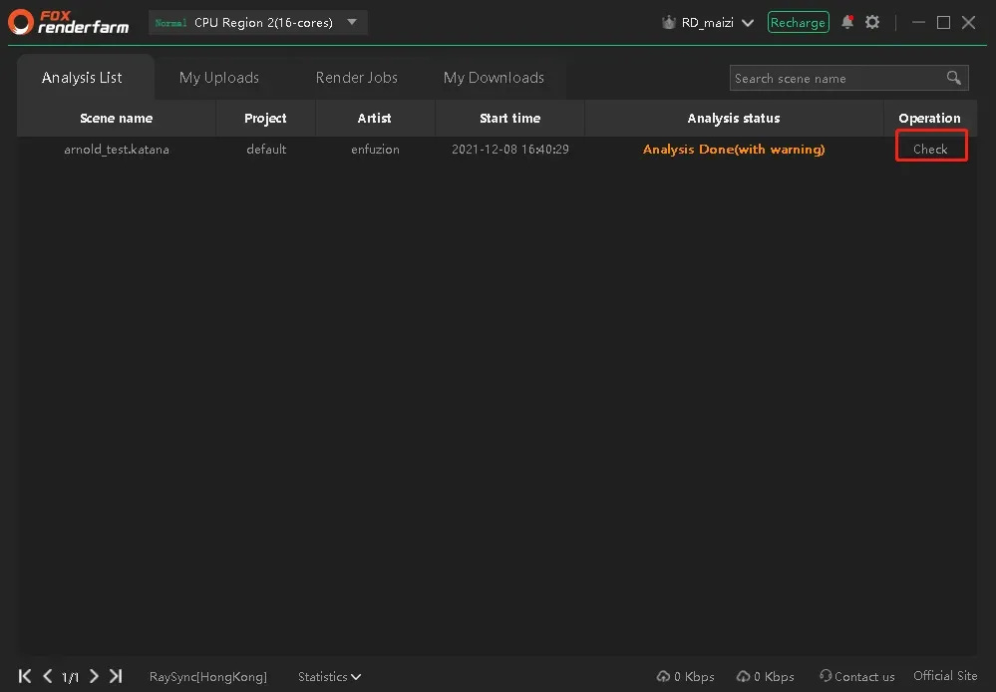Click the Scene name column header

[117, 119]
